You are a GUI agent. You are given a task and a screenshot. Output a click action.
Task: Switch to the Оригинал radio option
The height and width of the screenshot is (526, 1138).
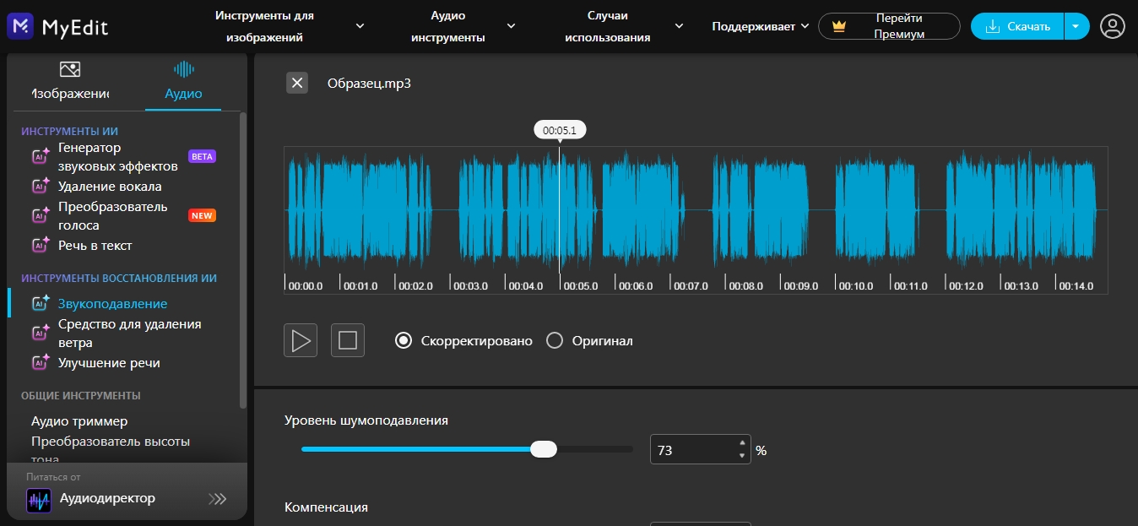[x=555, y=341]
